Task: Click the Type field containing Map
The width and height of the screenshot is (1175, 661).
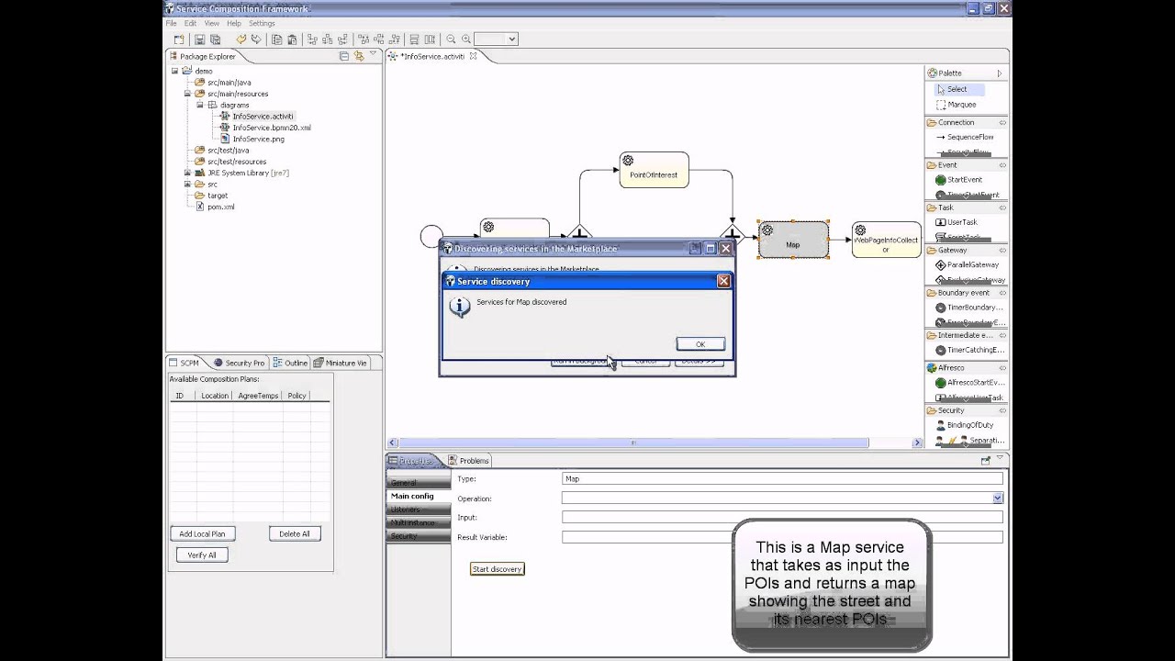Action: [782, 478]
